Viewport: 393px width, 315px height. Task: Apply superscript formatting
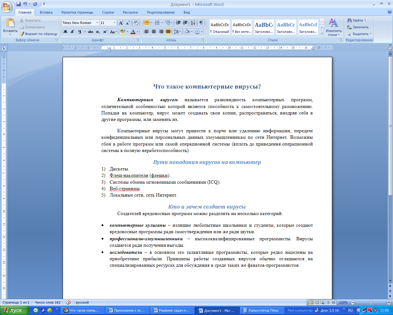tap(105, 32)
